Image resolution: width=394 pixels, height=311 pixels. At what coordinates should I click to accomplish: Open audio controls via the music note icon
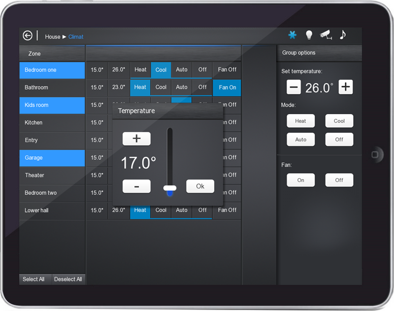click(343, 35)
